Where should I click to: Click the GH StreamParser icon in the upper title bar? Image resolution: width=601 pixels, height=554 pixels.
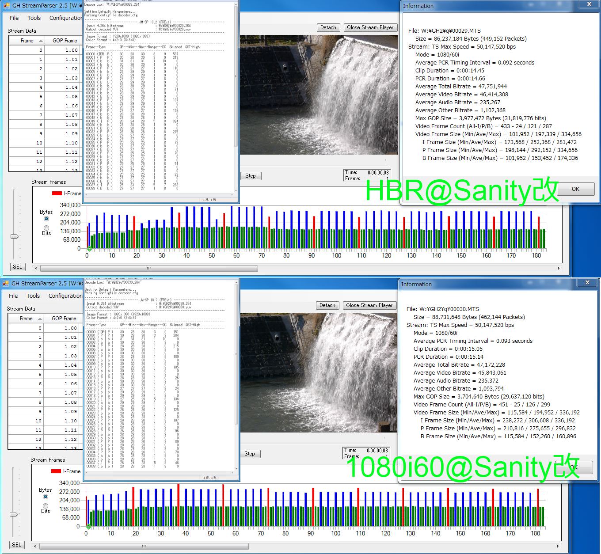6,6
